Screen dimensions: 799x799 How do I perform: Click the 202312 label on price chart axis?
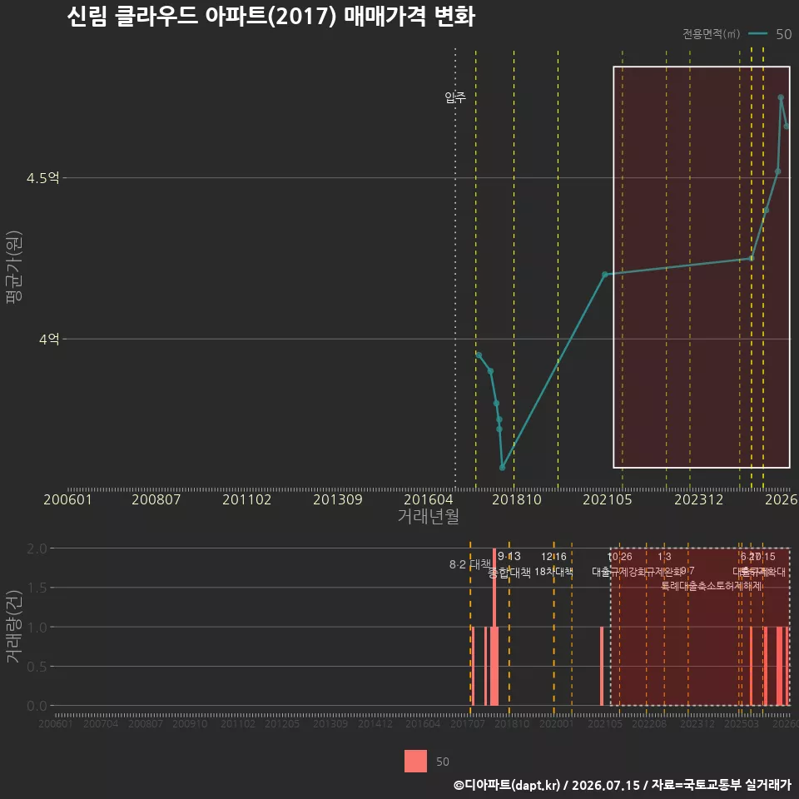pyautogui.click(x=698, y=499)
